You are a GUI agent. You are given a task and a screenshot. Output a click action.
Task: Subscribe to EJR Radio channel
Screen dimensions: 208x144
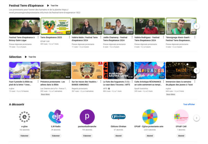point(56,136)
